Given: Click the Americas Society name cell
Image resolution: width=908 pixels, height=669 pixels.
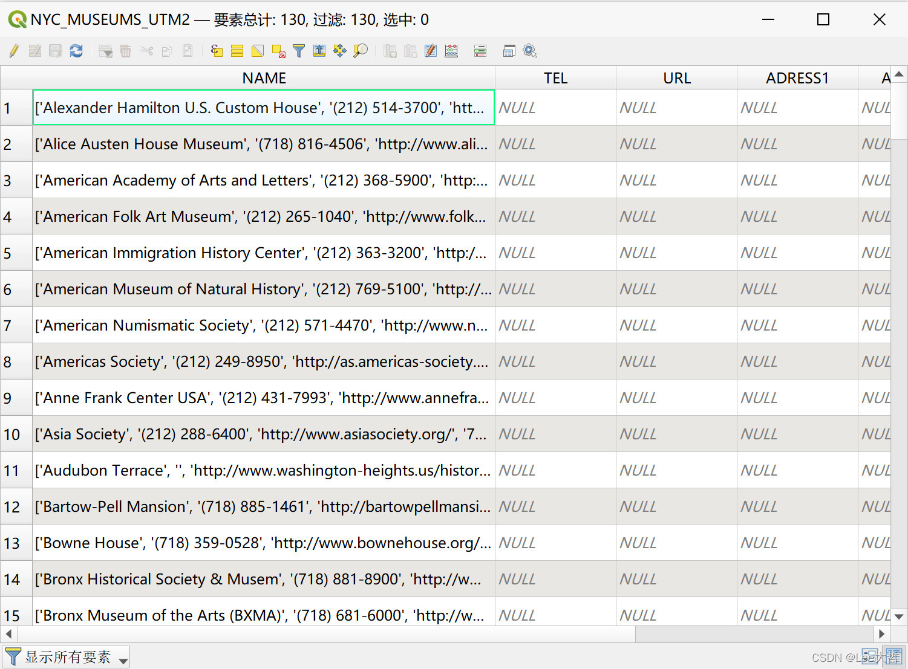Looking at the screenshot, I should click(x=264, y=361).
